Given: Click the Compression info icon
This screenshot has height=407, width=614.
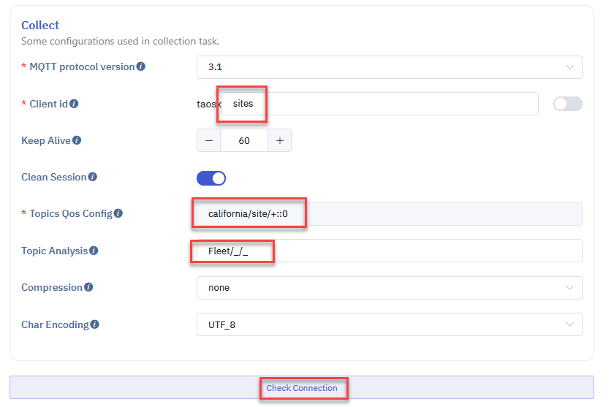Looking at the screenshot, I should click(x=88, y=287).
